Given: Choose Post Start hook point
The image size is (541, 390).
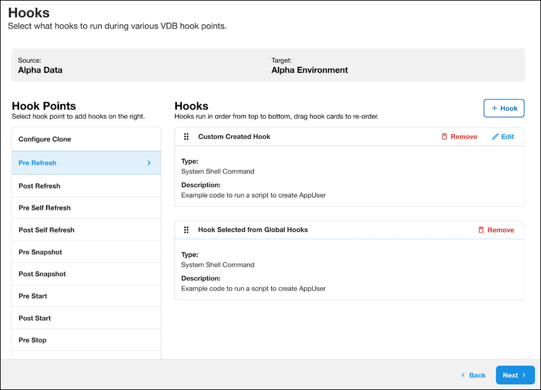Looking at the screenshot, I should click(35, 318).
